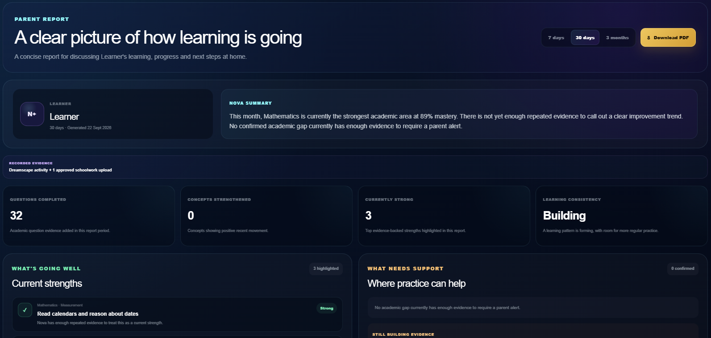711x338 pixels.
Task: Click the Learner name in profile card
Action: click(x=64, y=117)
